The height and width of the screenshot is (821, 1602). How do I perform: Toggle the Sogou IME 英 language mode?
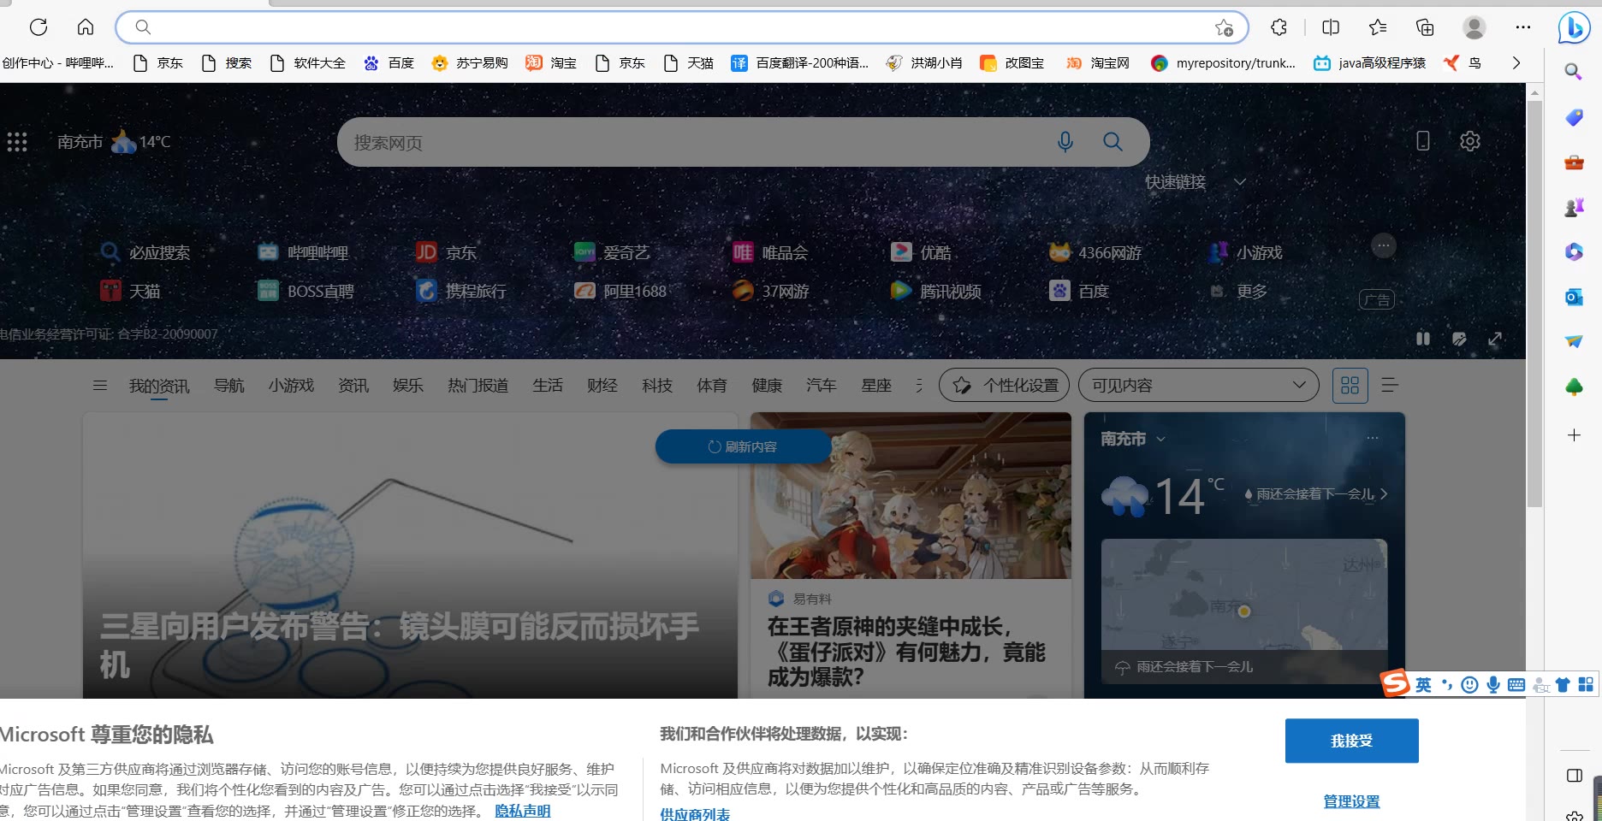(x=1423, y=684)
